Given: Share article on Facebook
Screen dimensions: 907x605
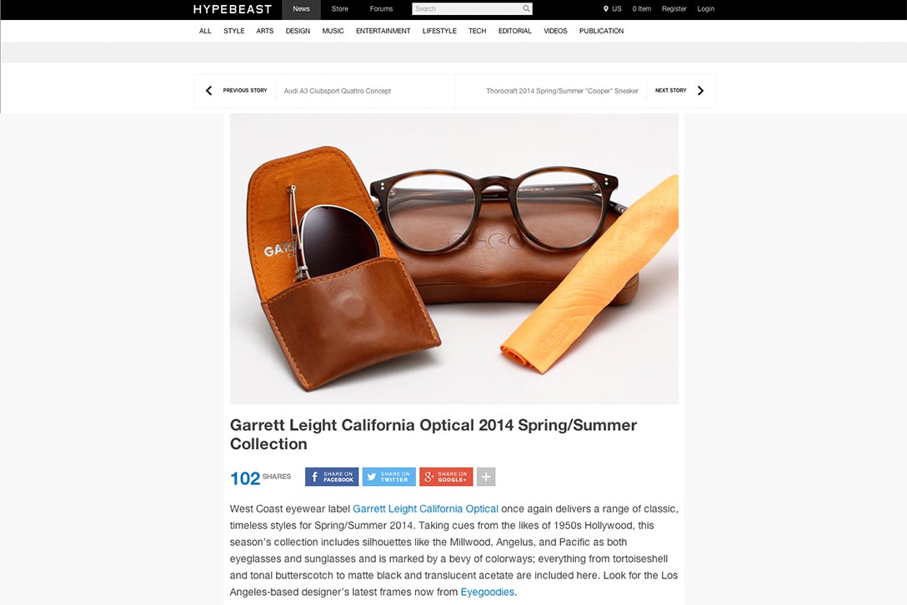Looking at the screenshot, I should pos(332,477).
